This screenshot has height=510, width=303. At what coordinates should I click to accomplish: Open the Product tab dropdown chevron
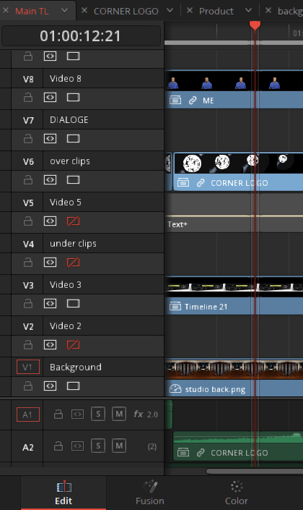(x=248, y=10)
